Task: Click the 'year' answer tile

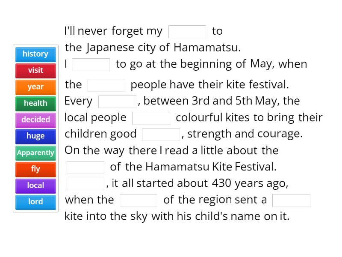Action: [x=35, y=87]
